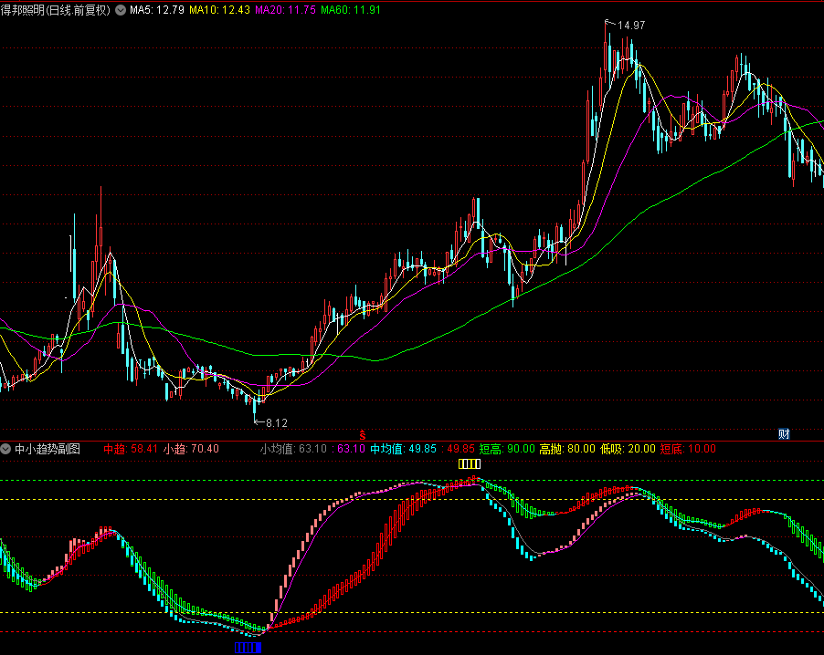Click the 短底: 10.00 value
The height and width of the screenshot is (655, 824).
point(688,449)
